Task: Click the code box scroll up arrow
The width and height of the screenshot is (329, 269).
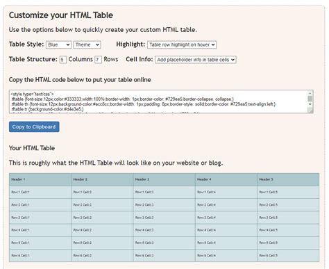Action: point(310,93)
